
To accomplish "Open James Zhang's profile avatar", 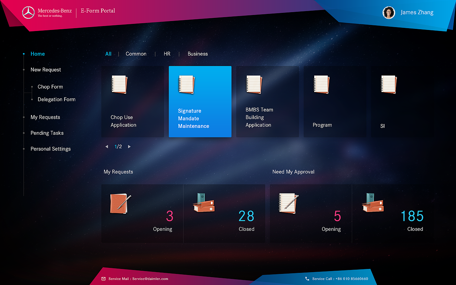I will tap(389, 12).
